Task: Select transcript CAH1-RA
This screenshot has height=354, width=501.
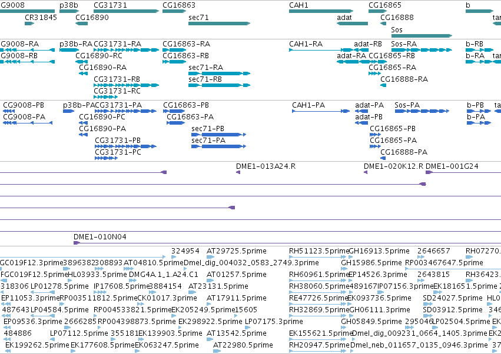Action: (306, 44)
